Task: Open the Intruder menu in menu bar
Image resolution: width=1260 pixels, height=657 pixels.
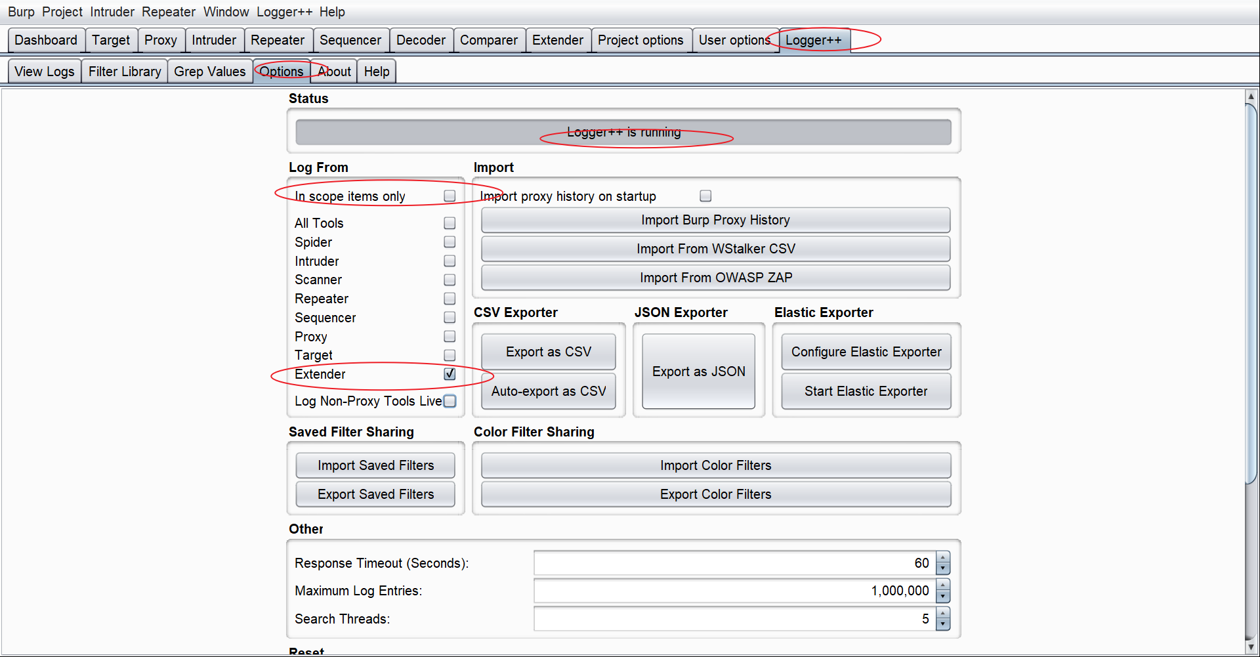Action: click(112, 12)
